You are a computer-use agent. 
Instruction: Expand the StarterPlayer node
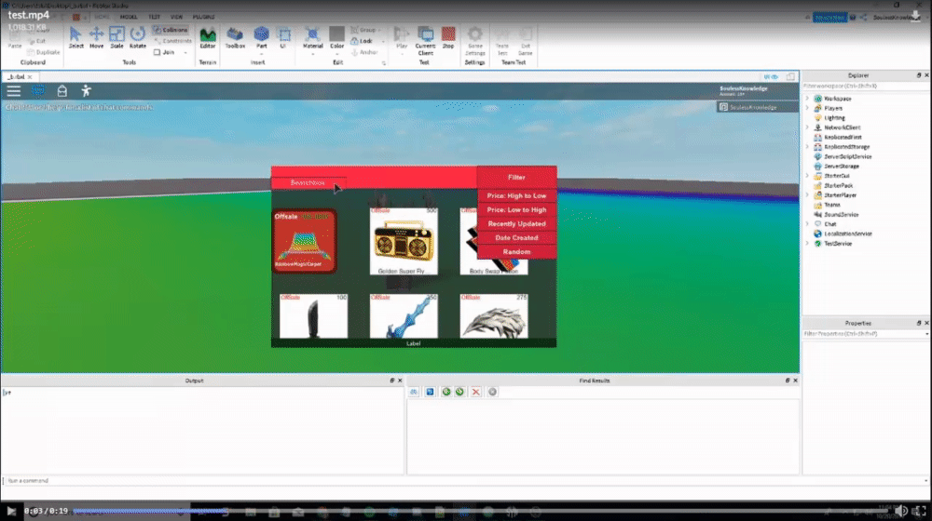pyautogui.click(x=807, y=194)
